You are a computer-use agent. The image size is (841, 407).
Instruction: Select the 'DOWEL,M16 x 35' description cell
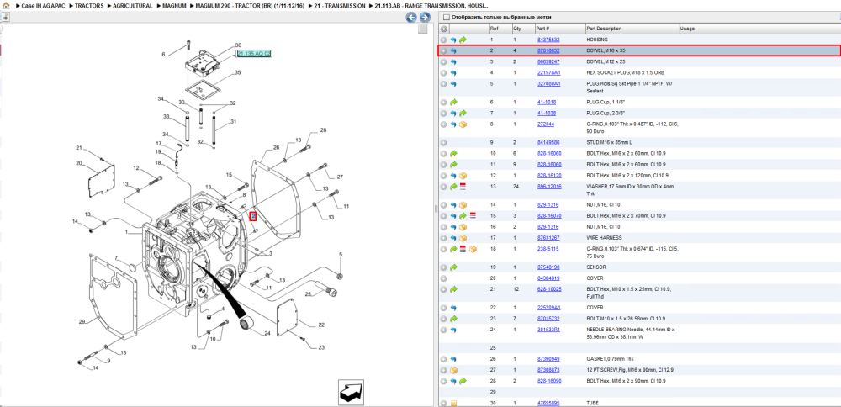pos(606,50)
